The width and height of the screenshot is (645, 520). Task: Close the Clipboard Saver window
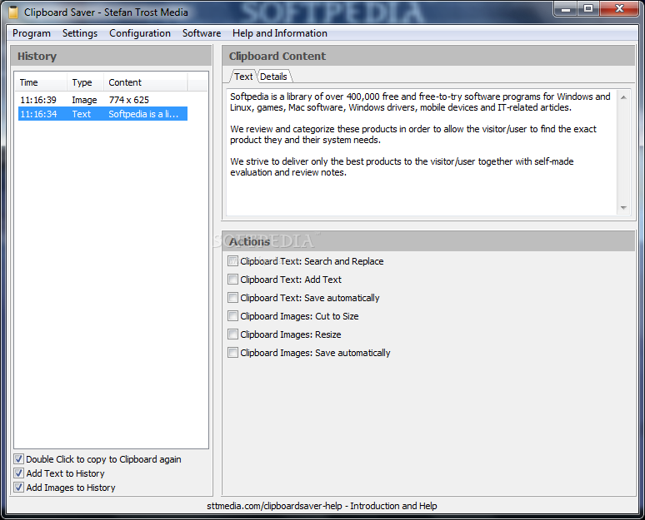click(x=619, y=8)
